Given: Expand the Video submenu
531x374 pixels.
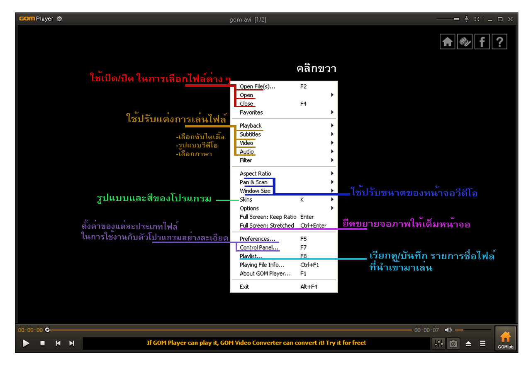Looking at the screenshot, I should pyautogui.click(x=284, y=143).
